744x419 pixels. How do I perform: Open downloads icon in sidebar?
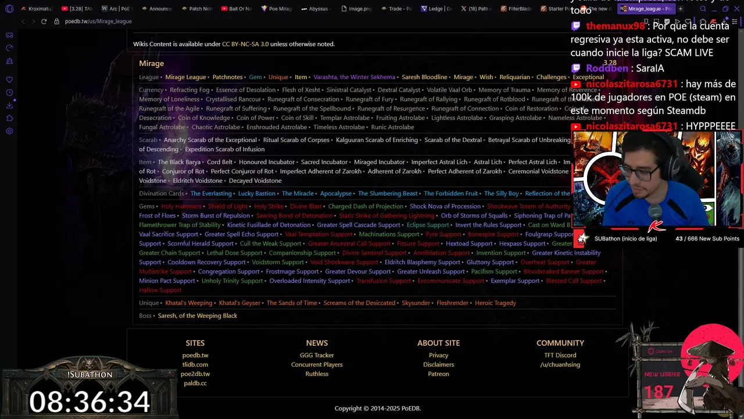pos(9,105)
